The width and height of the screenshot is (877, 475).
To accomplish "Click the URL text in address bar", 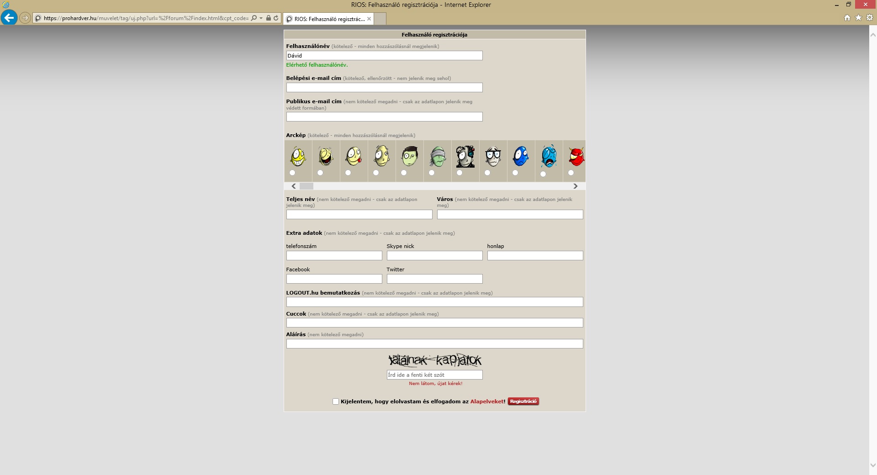I will click(146, 18).
